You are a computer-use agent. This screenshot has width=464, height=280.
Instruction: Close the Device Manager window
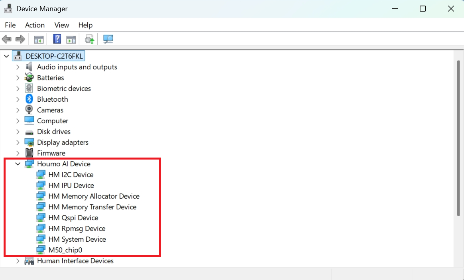click(451, 9)
